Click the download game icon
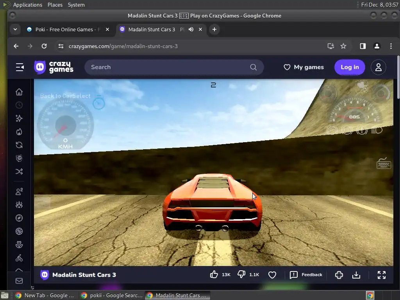 pyautogui.click(x=356, y=275)
